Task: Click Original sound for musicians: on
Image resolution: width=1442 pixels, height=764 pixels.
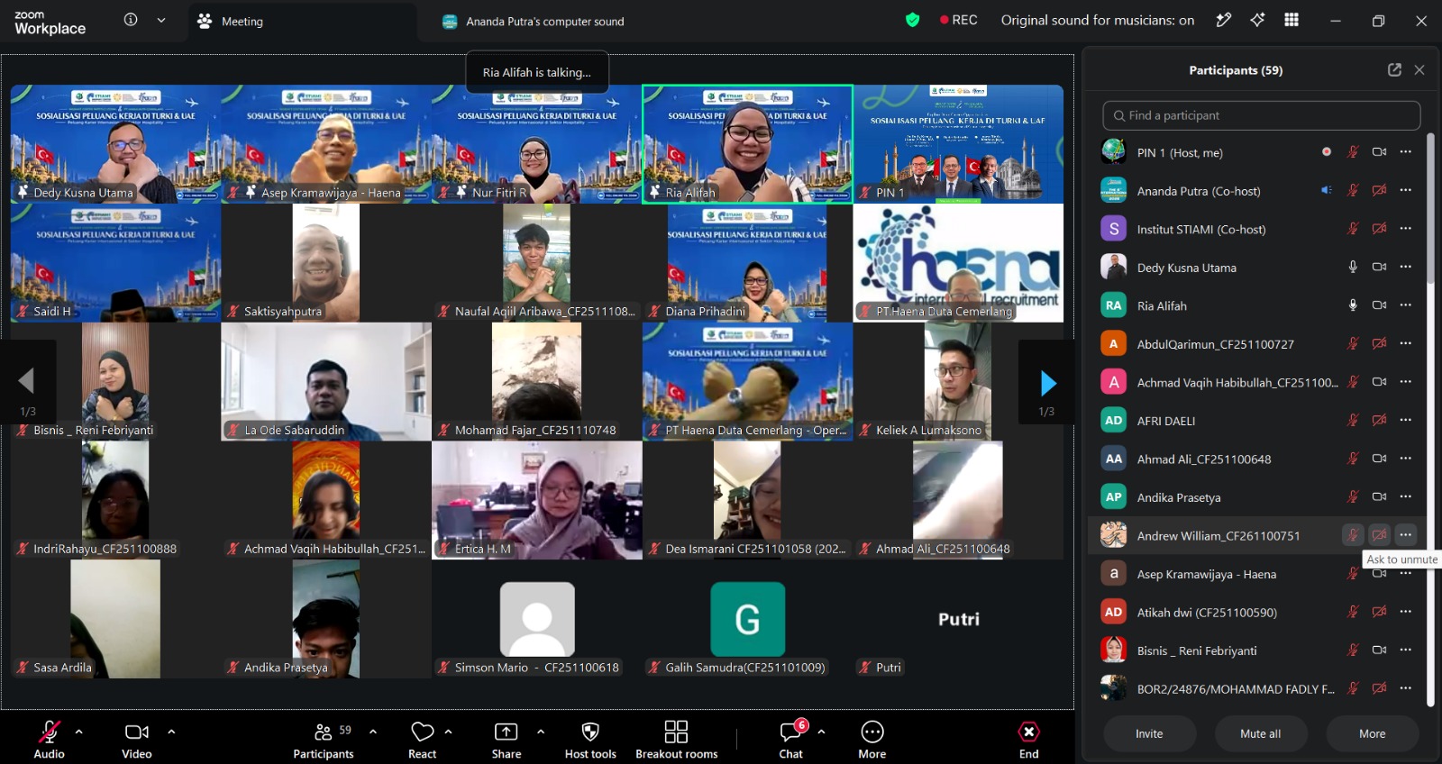Action: pos(1097,20)
